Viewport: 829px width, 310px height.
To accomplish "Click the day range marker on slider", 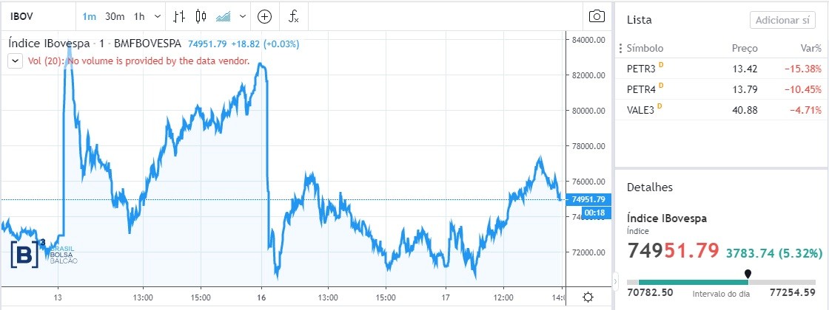I will coord(748,275).
